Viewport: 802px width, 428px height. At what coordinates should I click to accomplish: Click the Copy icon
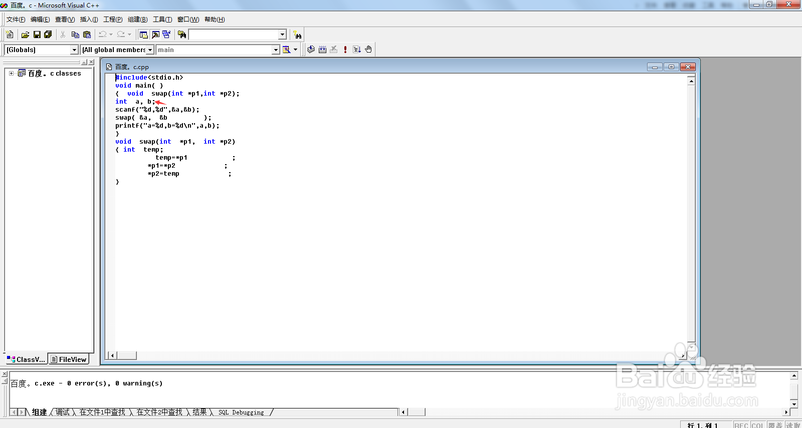click(75, 35)
